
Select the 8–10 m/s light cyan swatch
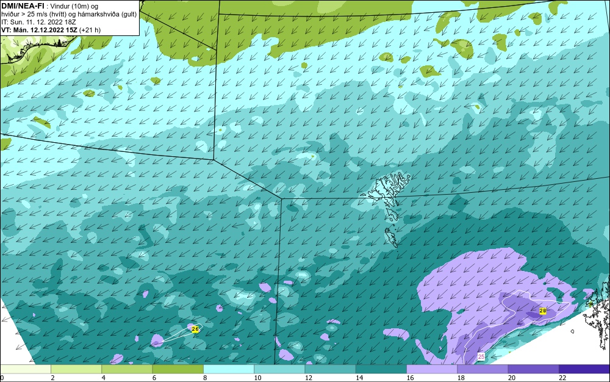(229, 369)
